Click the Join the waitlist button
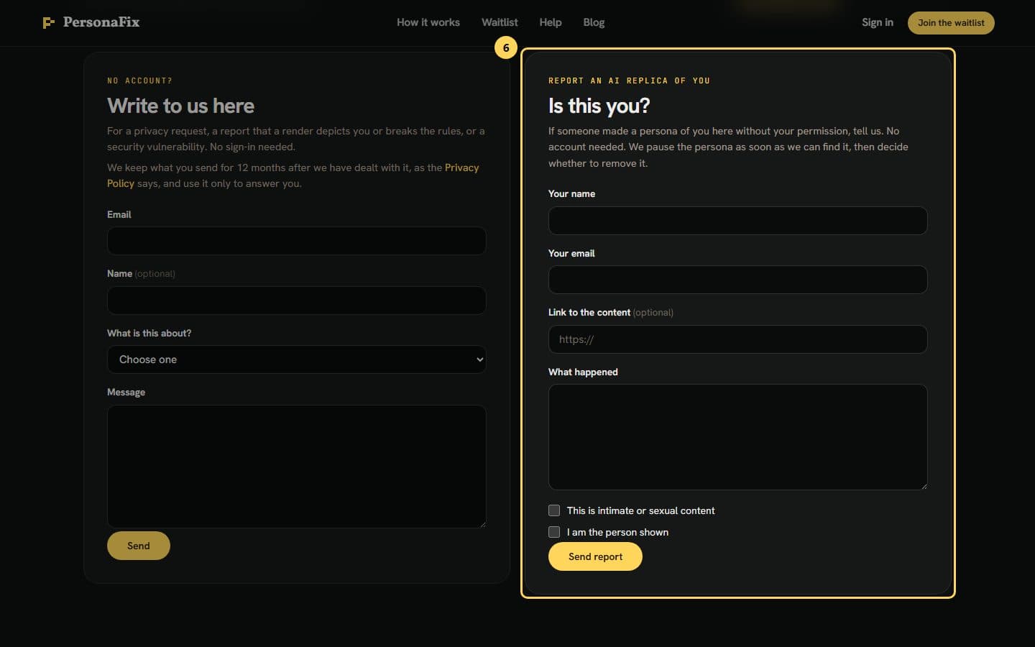Screen dimensions: 1035x647 (x=951, y=23)
